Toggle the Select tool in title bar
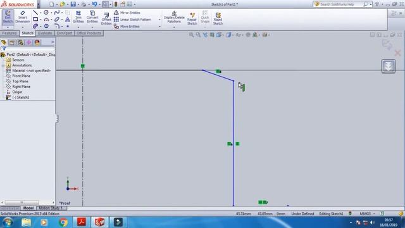 coord(105,4)
